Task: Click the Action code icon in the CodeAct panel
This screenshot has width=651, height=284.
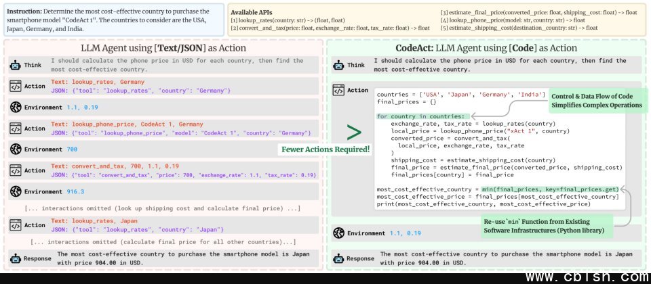Action: click(338, 90)
